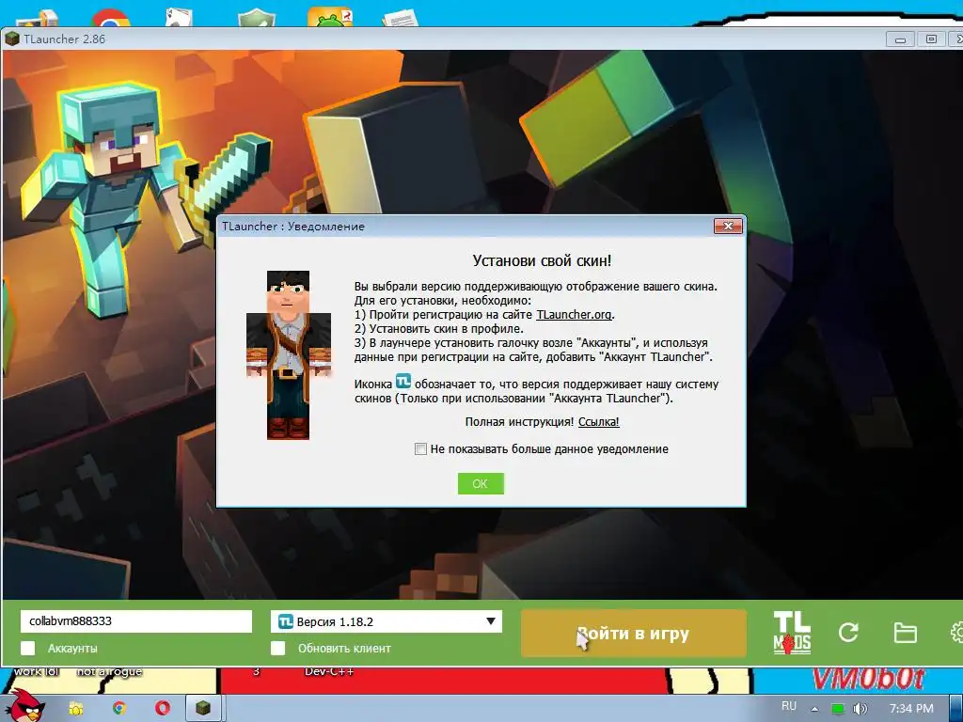Screen dimensions: 963x722
Task: Click the 'Войти в игру' button
Action: click(633, 633)
